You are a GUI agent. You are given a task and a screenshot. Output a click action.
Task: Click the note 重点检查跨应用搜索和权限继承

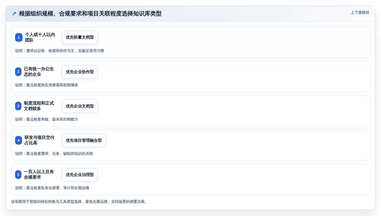pyautogui.click(x=46, y=85)
